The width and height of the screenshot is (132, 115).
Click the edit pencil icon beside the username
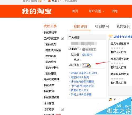[40, 1]
